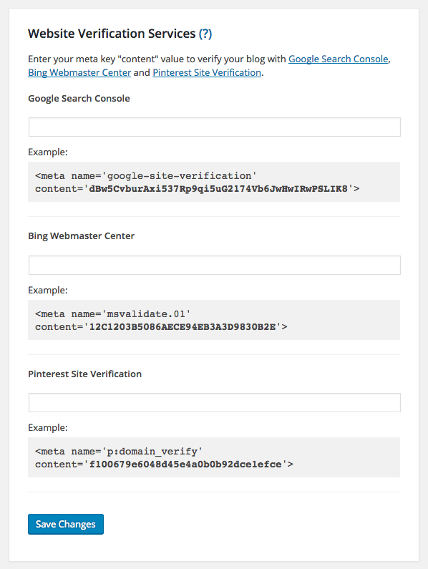
Task: Focus the Bing Webmaster Center input field
Action: tap(215, 266)
